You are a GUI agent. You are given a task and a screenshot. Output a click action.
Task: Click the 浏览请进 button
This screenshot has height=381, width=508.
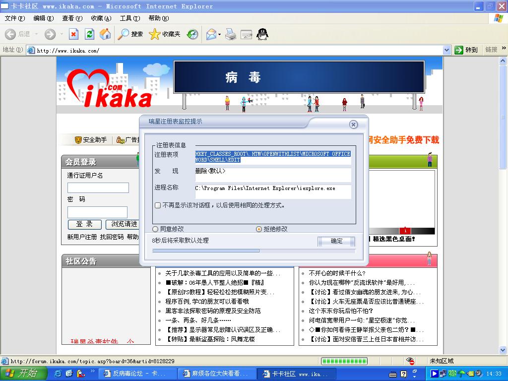click(x=123, y=224)
